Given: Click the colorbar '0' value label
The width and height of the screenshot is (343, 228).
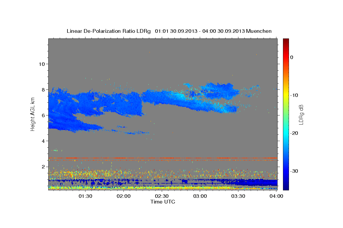Looking at the screenshot, I should tap(292, 57).
